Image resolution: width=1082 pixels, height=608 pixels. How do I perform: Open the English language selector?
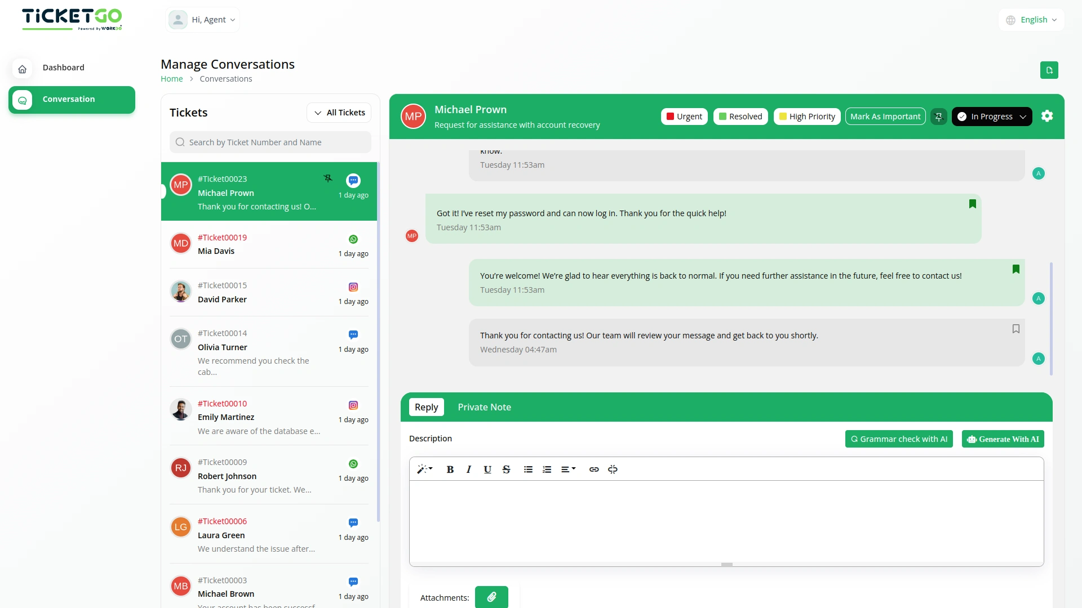coord(1031,19)
